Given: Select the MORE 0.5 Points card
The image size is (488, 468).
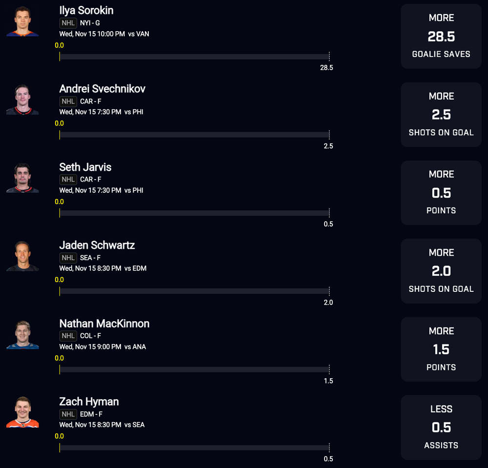Looking at the screenshot, I should [441, 193].
